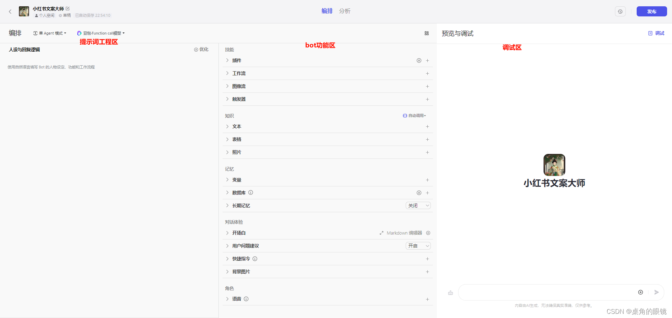672x318 pixels.
Task: Click the back arrow to exit the bot editor
Action: pos(10,11)
